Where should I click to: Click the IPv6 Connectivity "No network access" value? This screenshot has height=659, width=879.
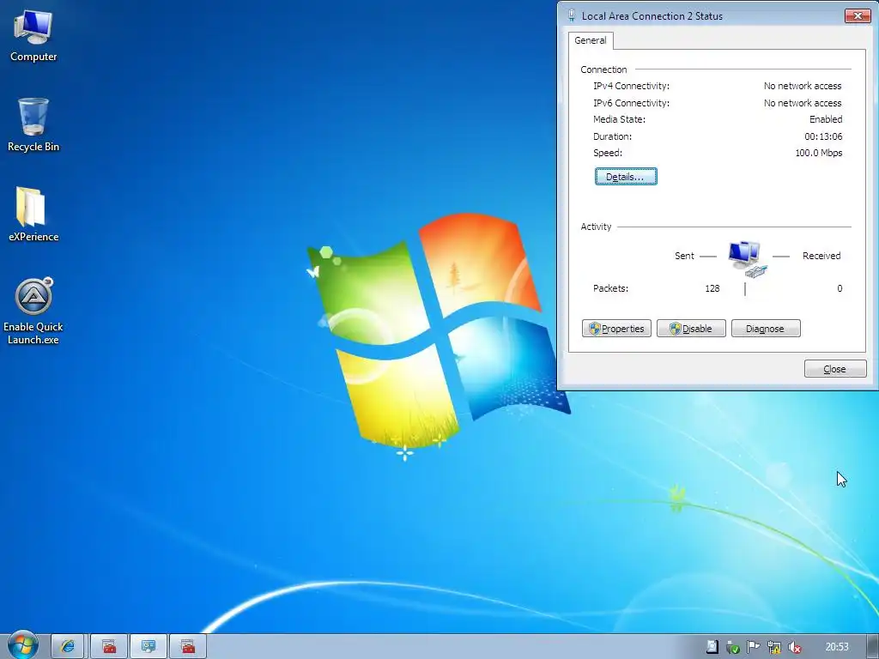point(803,103)
